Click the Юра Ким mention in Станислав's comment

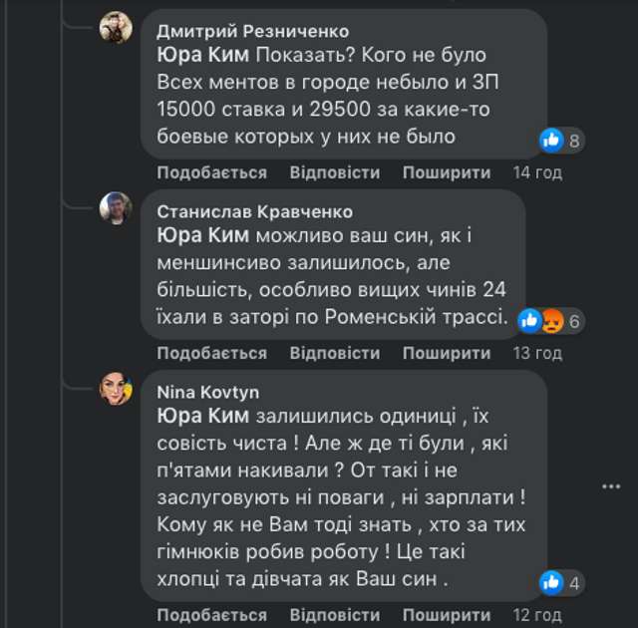coord(202,236)
